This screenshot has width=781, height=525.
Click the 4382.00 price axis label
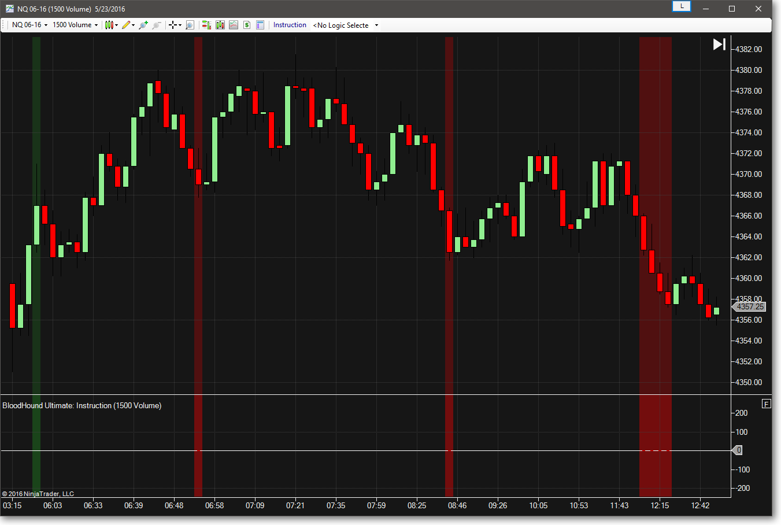[749, 49]
